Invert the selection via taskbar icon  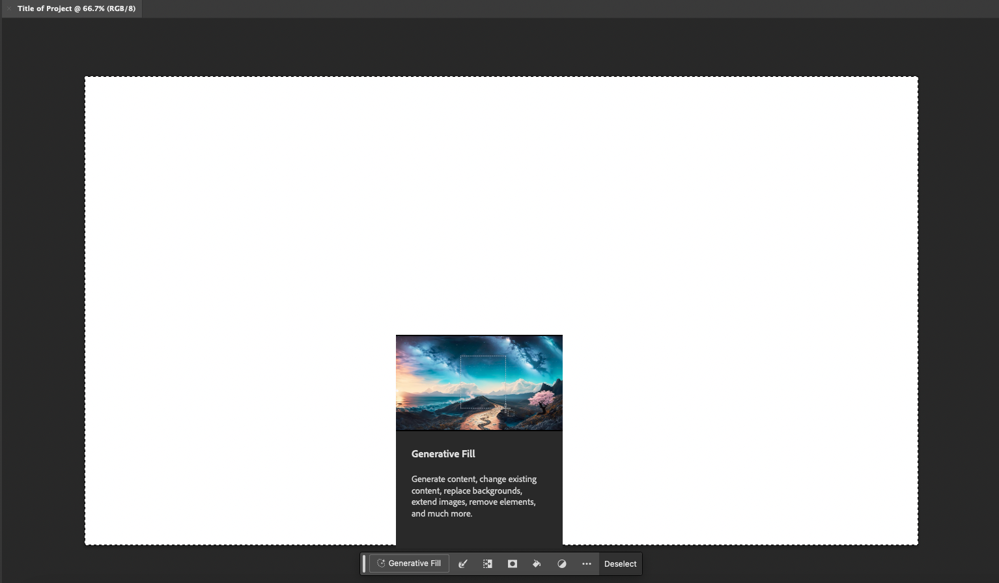(488, 563)
